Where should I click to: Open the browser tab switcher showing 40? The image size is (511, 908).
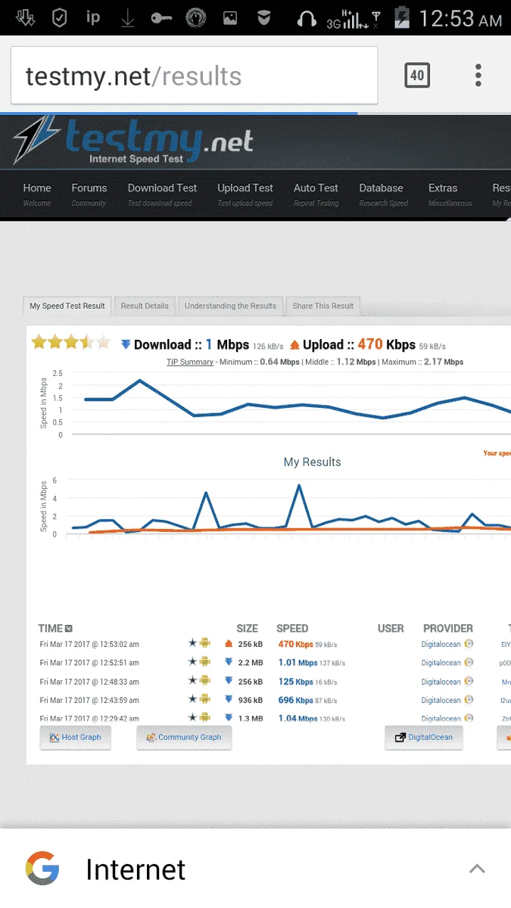[417, 76]
